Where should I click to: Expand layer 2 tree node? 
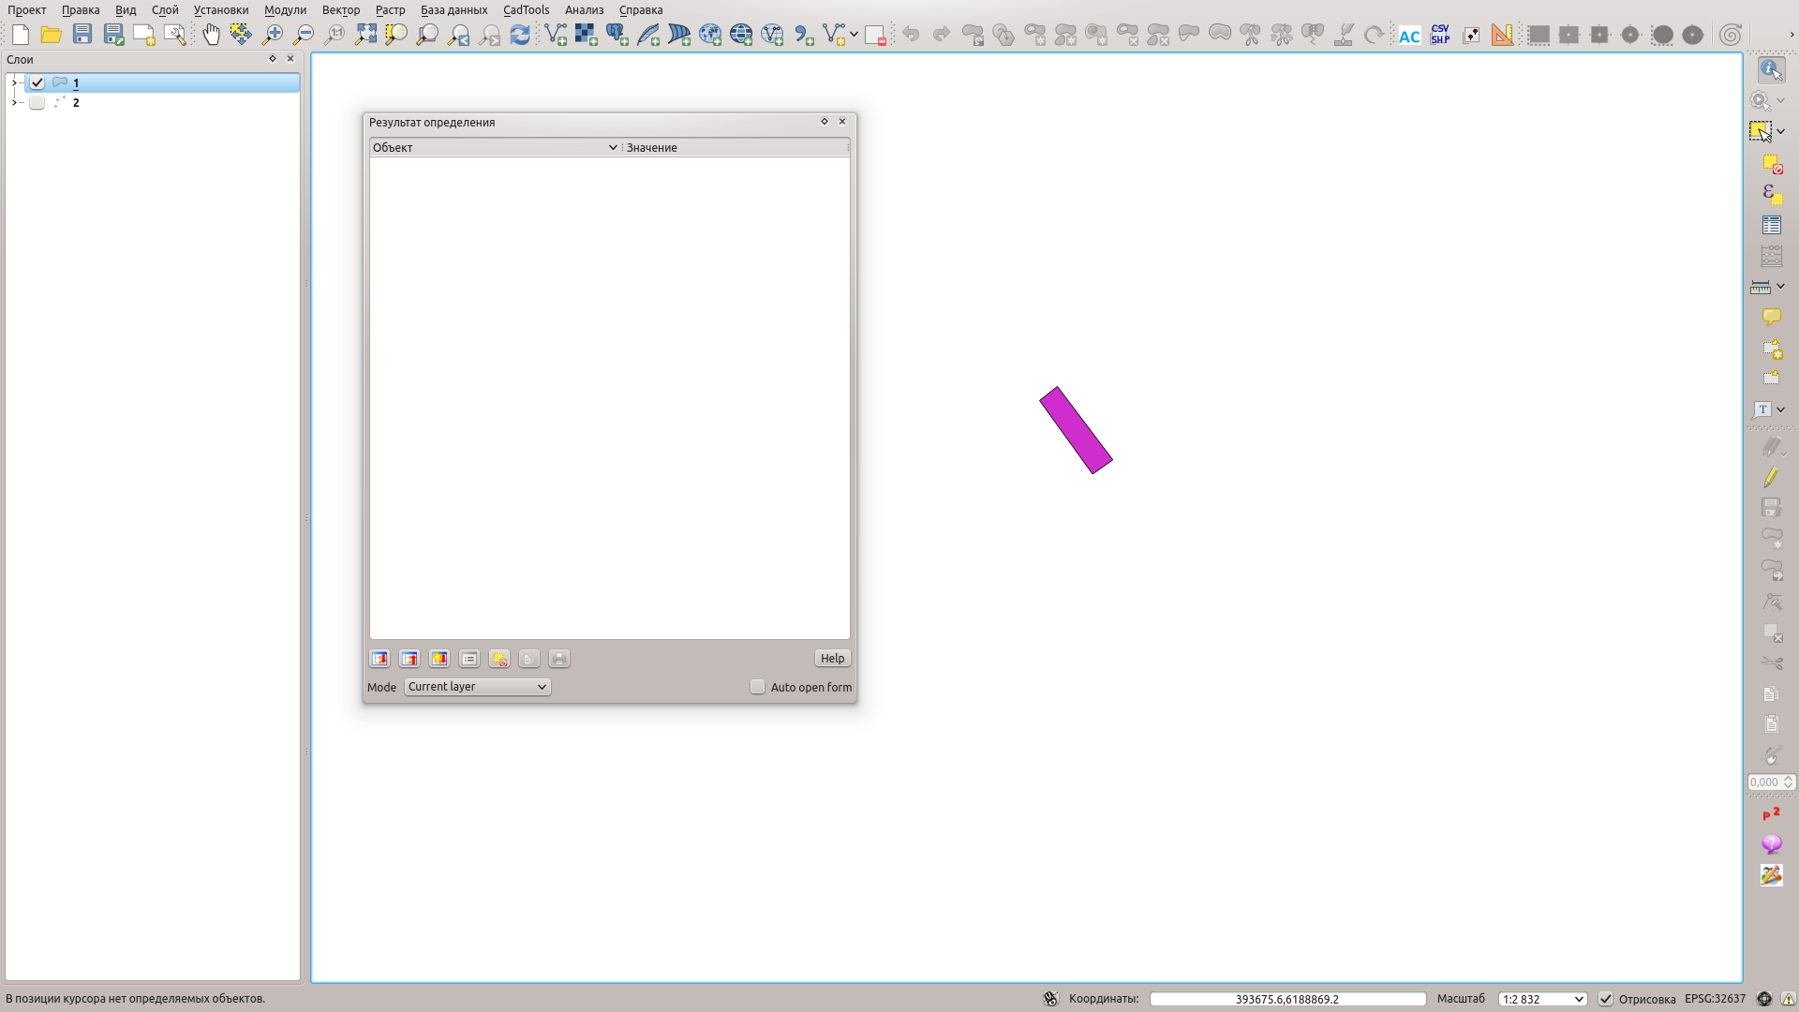(14, 102)
